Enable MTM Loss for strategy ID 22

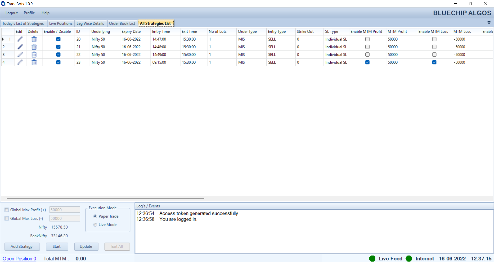click(x=434, y=55)
